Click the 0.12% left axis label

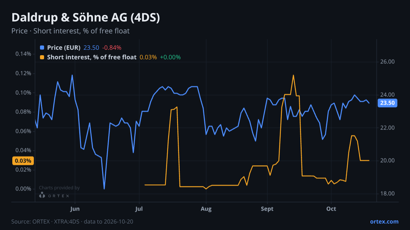pyautogui.click(x=23, y=74)
